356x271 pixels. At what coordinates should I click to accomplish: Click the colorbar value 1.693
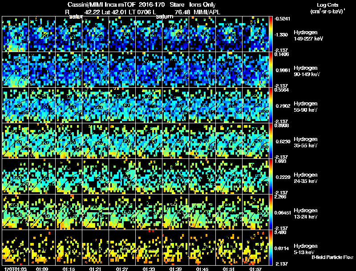(x=280, y=161)
